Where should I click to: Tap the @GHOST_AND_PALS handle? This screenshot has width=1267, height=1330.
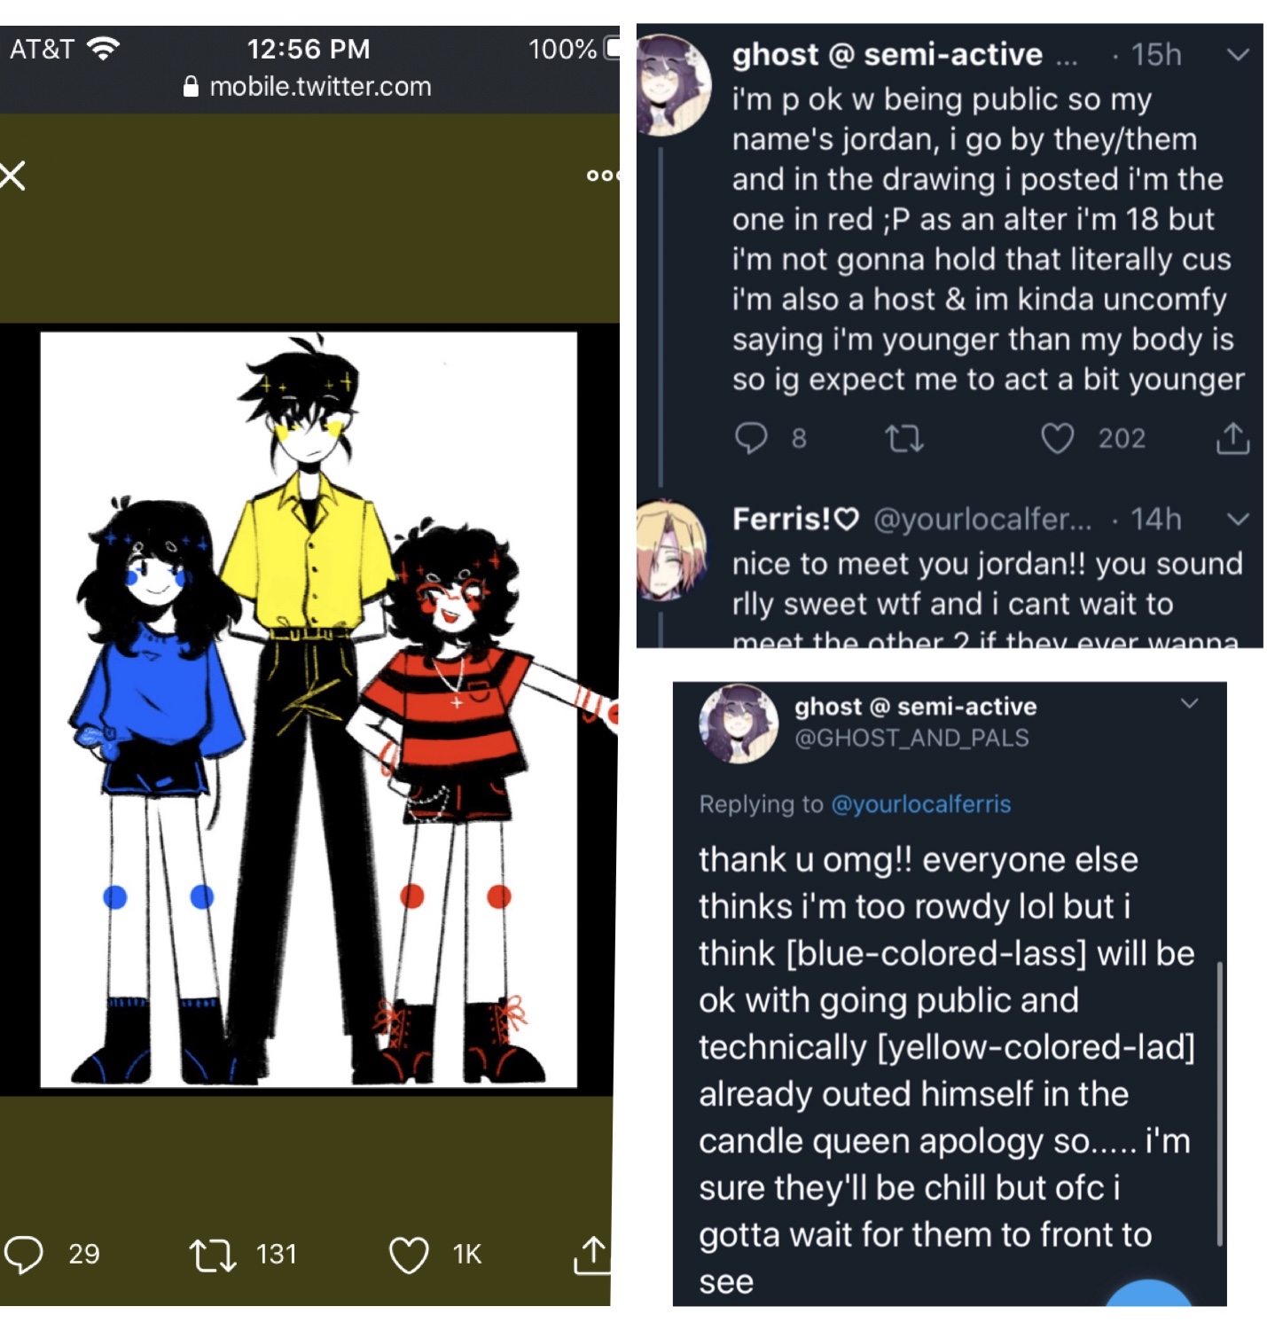pyautogui.click(x=911, y=738)
